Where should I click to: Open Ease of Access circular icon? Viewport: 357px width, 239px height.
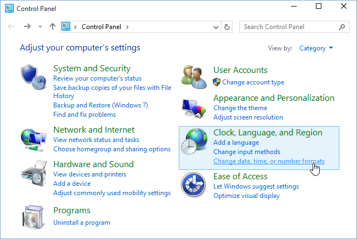pyautogui.click(x=194, y=185)
